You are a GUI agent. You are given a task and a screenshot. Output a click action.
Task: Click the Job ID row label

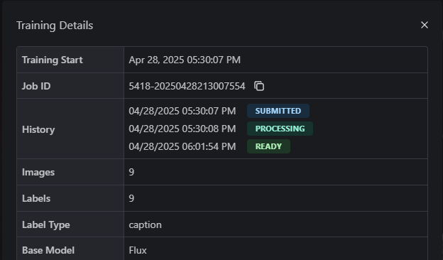36,86
